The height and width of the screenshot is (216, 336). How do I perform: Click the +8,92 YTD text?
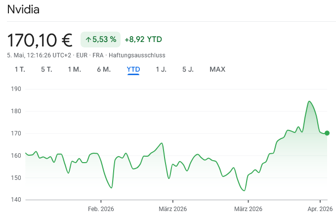[143, 40]
